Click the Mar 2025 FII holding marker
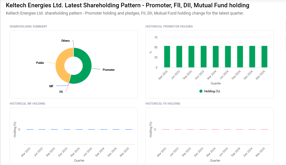This screenshot has height=165, width=286. coord(264,130)
